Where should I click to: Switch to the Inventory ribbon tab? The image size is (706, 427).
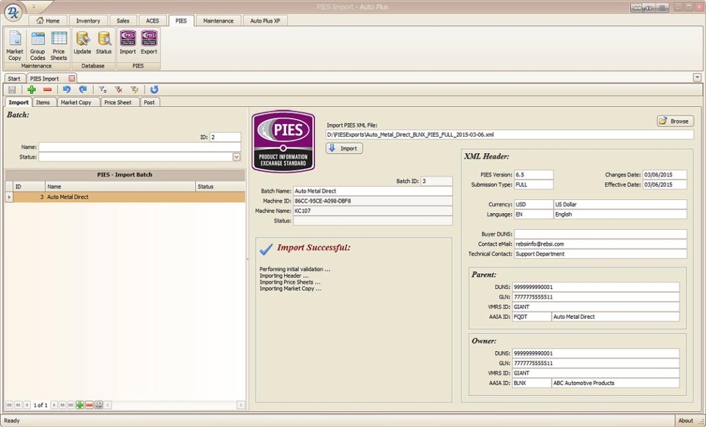pyautogui.click(x=88, y=21)
